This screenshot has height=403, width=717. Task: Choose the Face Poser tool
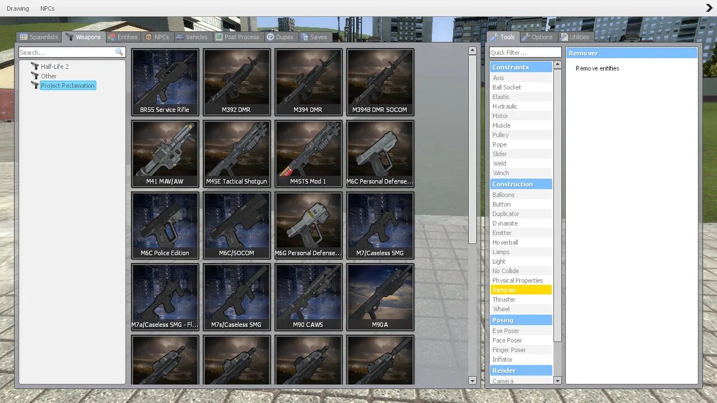(x=521, y=340)
